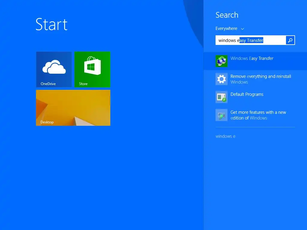The width and height of the screenshot is (307, 230).
Task: Click the Everywhere chevron arrow
Action: point(242,29)
